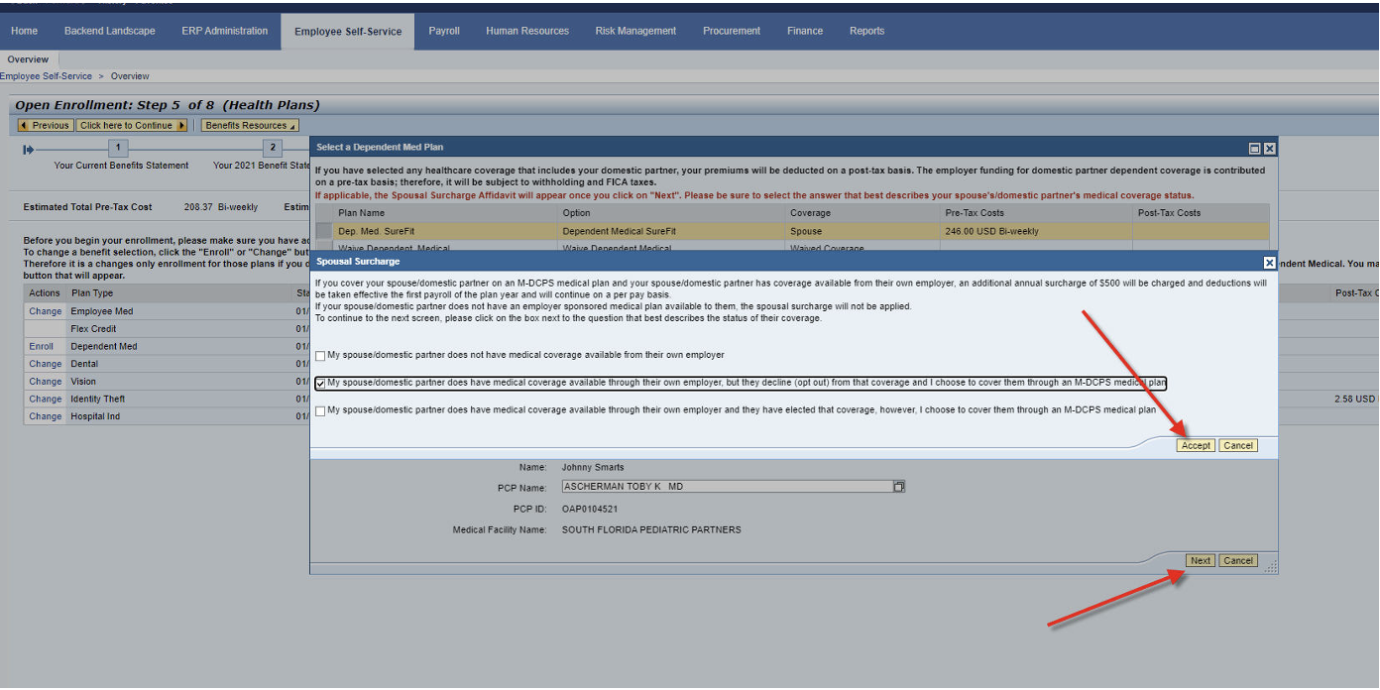Click the PCP Name input field
Image resolution: width=1380 pixels, height=690 pixels.
pyautogui.click(x=726, y=487)
